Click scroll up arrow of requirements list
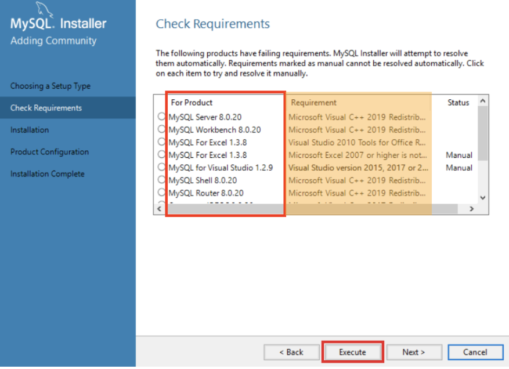The width and height of the screenshot is (509, 369). (x=483, y=101)
